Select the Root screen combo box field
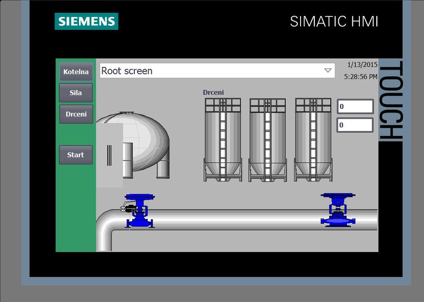Screen dimensions: 424x302 click(217, 71)
